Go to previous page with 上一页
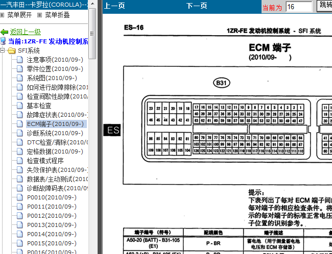This screenshot has height=254, width=332. (x=114, y=6)
